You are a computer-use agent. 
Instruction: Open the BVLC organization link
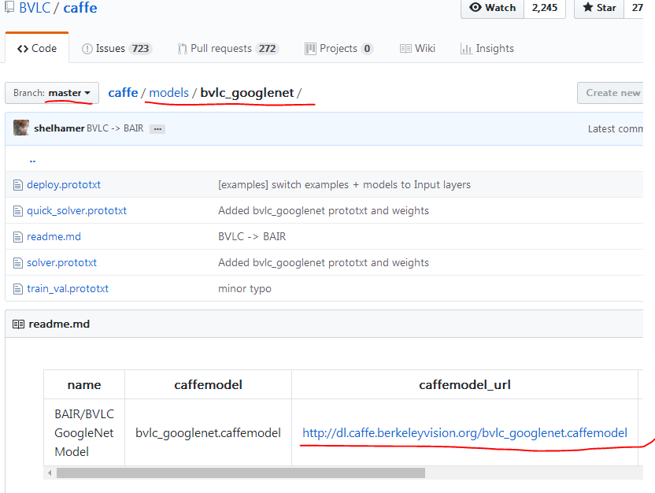click(x=35, y=8)
